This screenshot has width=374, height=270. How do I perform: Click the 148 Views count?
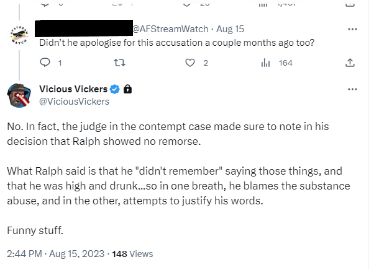point(132,254)
